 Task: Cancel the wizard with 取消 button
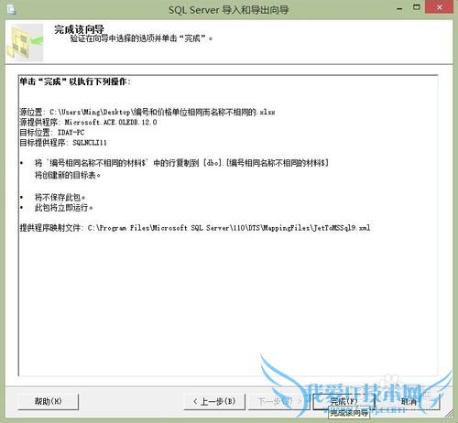click(x=409, y=402)
